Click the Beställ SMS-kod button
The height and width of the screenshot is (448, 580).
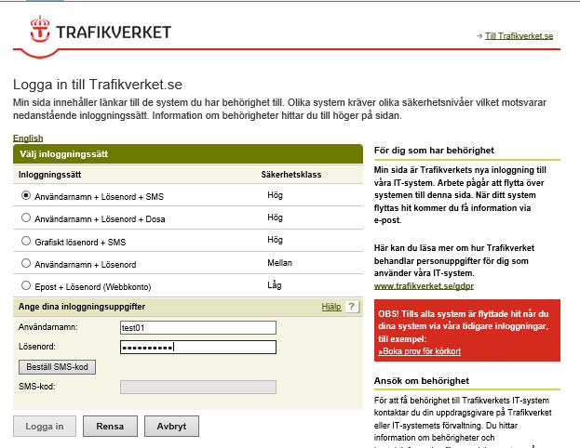click(58, 367)
